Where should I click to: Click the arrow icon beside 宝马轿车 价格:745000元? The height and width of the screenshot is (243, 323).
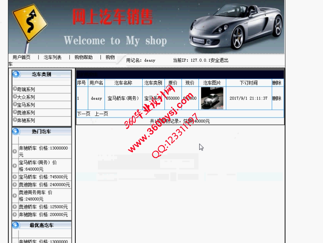pos(15,177)
